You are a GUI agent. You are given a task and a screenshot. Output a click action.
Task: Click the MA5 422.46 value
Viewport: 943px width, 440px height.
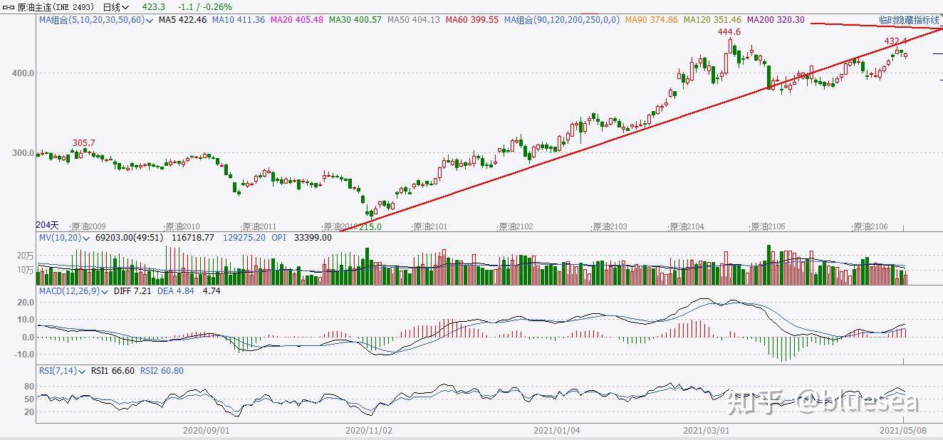tap(182, 20)
